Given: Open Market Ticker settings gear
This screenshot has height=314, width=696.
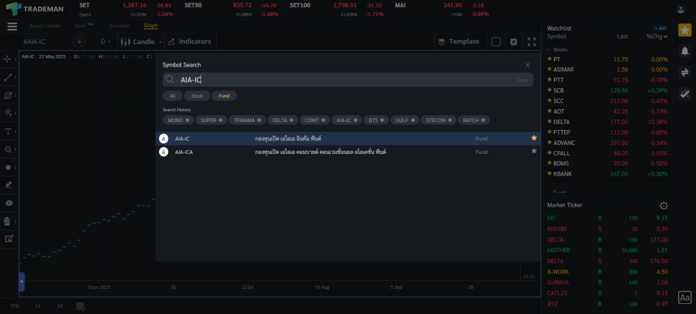Looking at the screenshot, I should click(663, 205).
